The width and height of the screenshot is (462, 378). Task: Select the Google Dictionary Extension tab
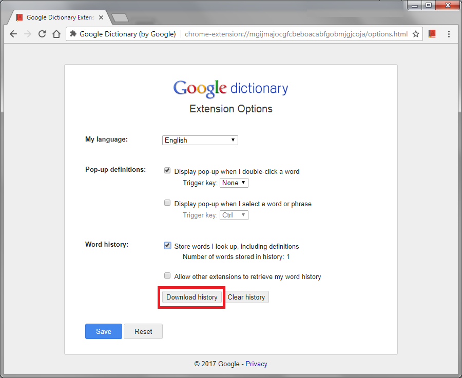point(60,17)
